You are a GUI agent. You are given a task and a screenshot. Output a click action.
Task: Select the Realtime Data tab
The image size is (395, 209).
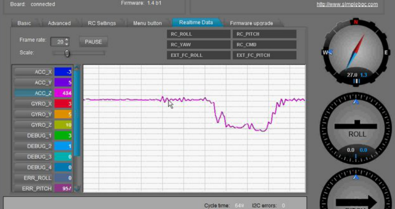(196, 22)
